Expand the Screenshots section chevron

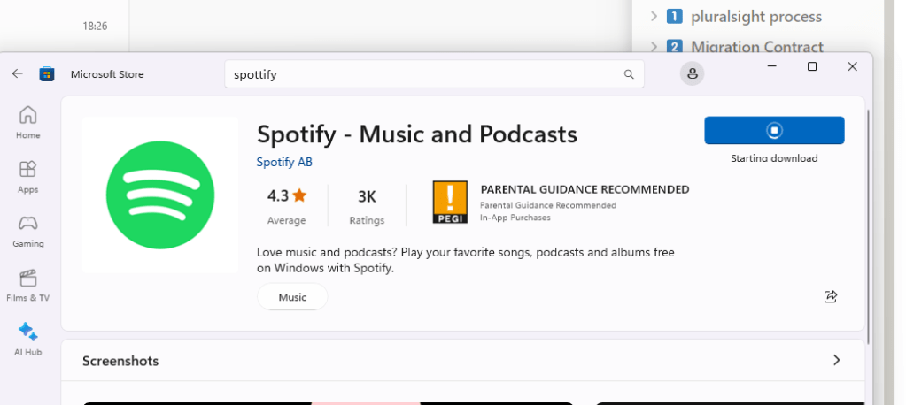[836, 360]
